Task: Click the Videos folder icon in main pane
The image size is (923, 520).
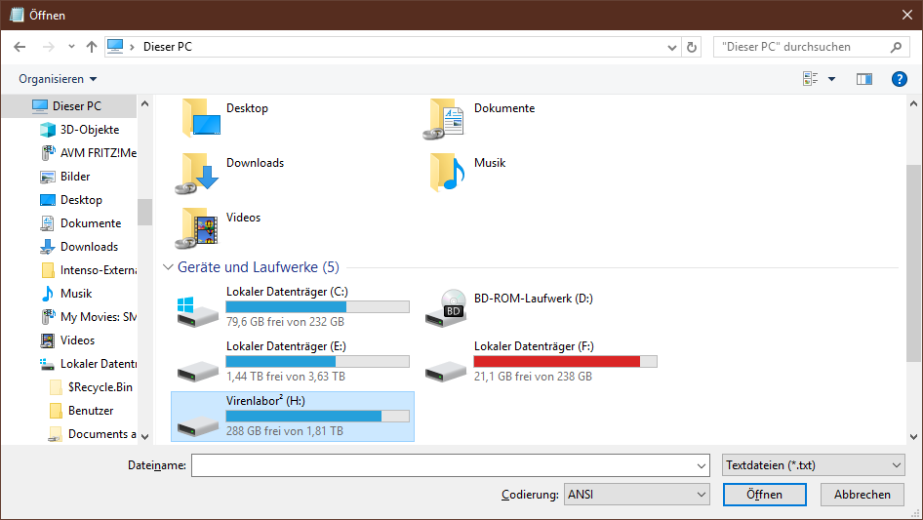Action: tap(197, 228)
